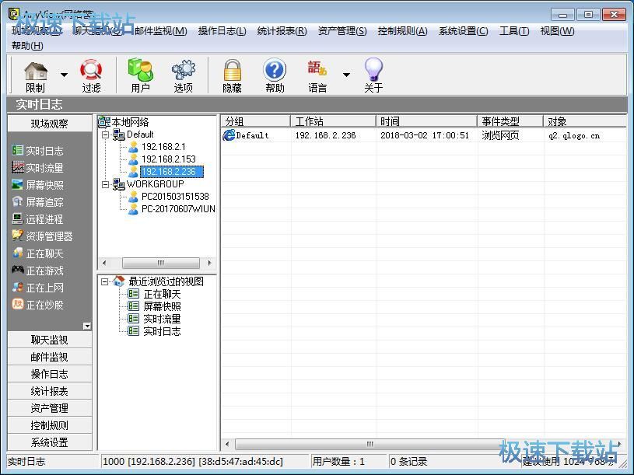Click the log table scroll-left arrow

pos(227,445)
